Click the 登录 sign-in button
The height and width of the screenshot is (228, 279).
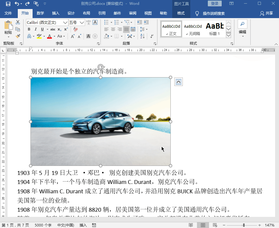[215, 4]
